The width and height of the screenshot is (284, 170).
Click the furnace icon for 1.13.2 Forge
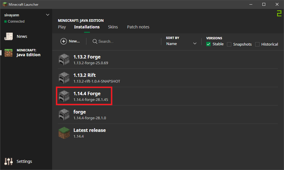point(64,60)
